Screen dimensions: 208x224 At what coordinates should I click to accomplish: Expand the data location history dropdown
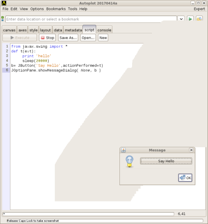pos(181,19)
